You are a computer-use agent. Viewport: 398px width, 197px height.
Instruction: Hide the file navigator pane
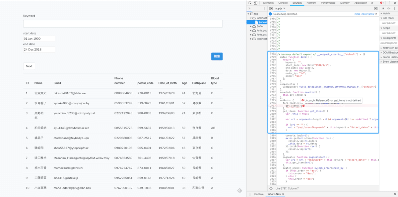pos(271,8)
